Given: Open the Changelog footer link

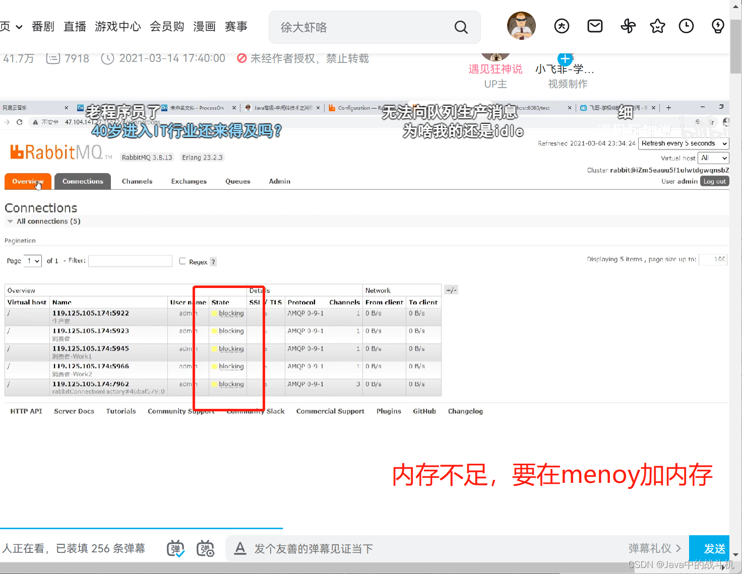Looking at the screenshot, I should coord(465,411).
